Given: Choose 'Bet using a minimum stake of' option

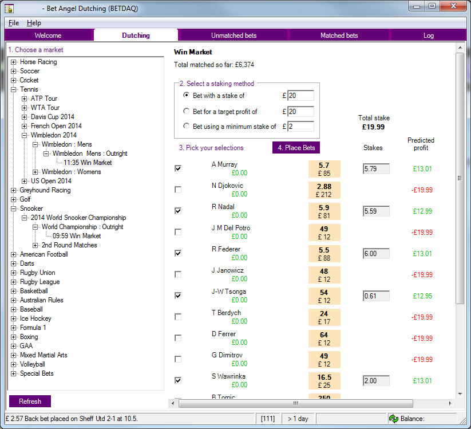Looking at the screenshot, I should point(186,127).
